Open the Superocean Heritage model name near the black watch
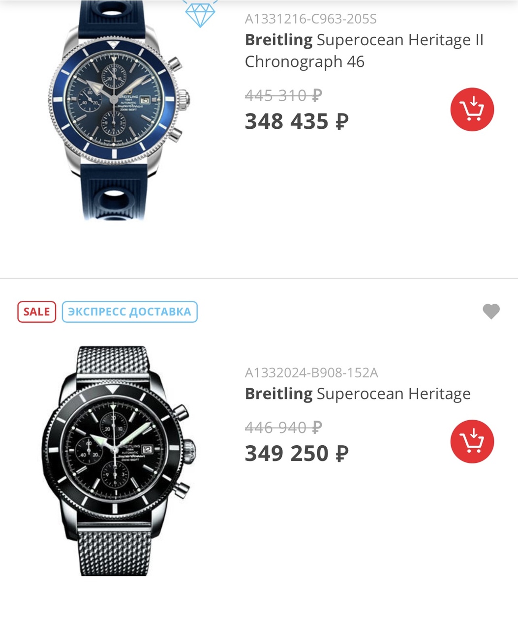This screenshot has width=518, height=629. tap(393, 394)
